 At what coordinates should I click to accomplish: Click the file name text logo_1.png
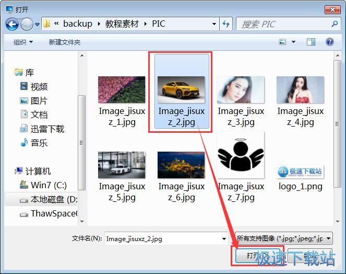(x=300, y=187)
